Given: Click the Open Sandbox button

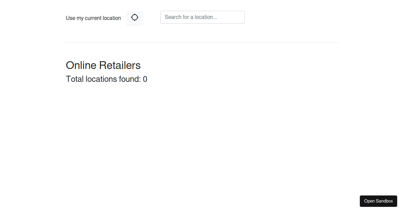Looking at the screenshot, I should pyautogui.click(x=378, y=201).
